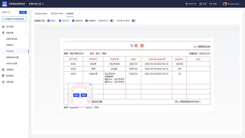
Task: Open the community name switcher in header
Action: [x=36, y=4]
